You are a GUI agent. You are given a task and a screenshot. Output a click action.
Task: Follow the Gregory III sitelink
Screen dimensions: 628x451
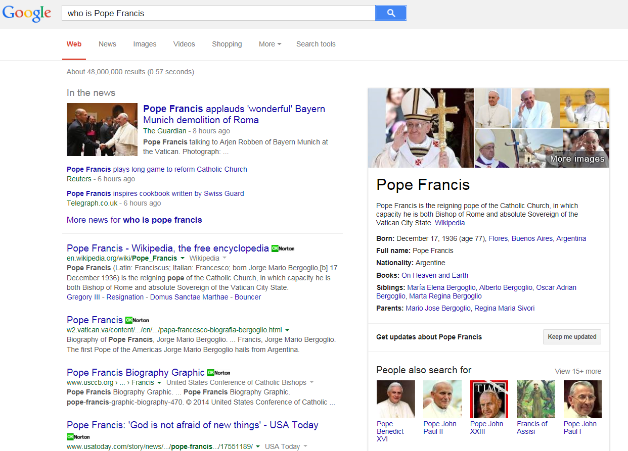[x=83, y=297]
